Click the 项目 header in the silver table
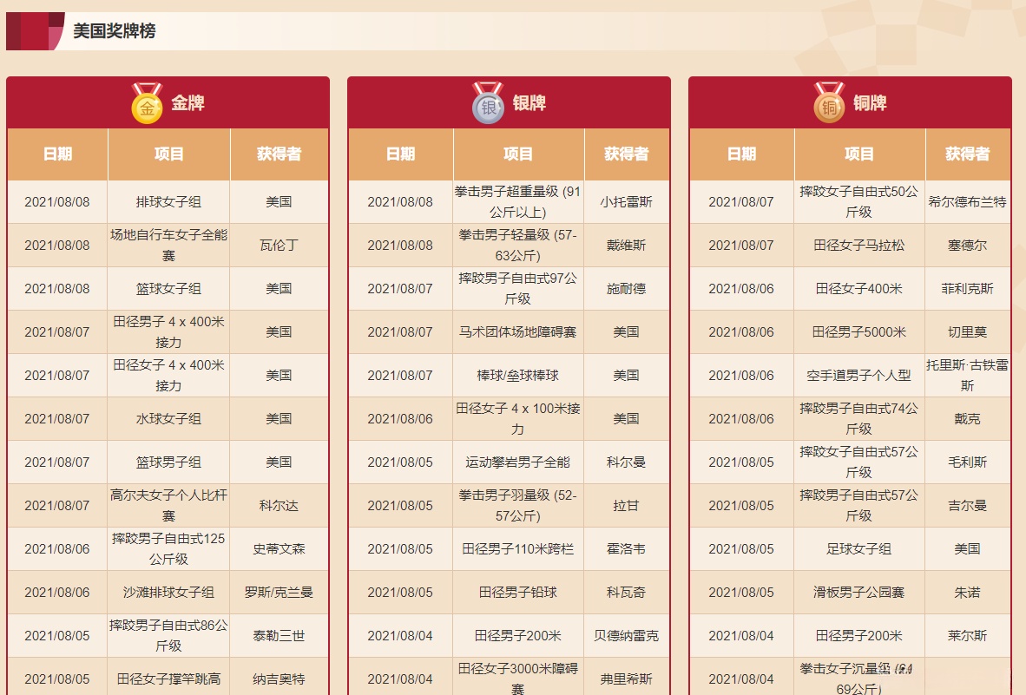This screenshot has width=1026, height=695. pos(517,154)
